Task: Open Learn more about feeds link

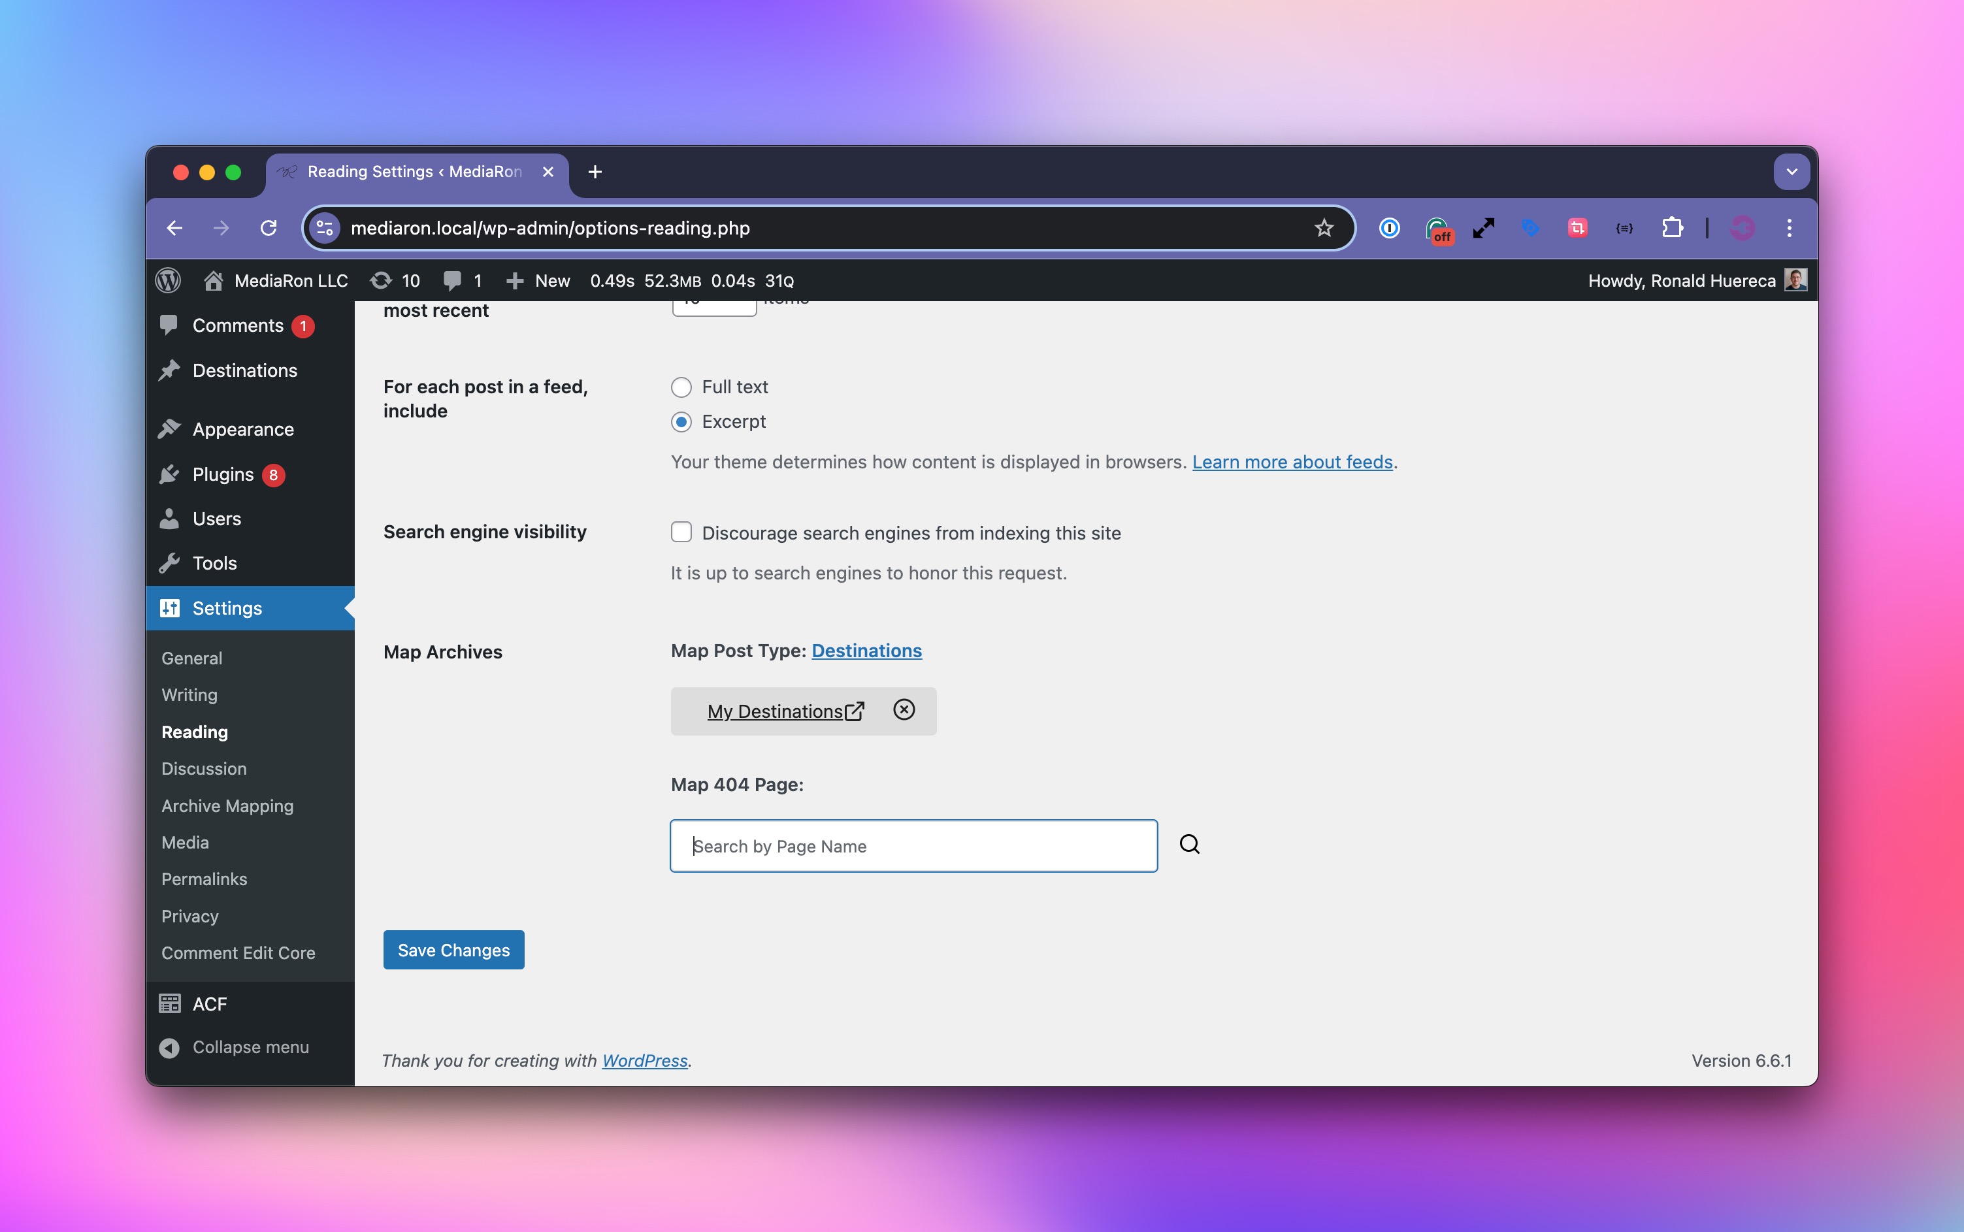Action: click(1292, 462)
